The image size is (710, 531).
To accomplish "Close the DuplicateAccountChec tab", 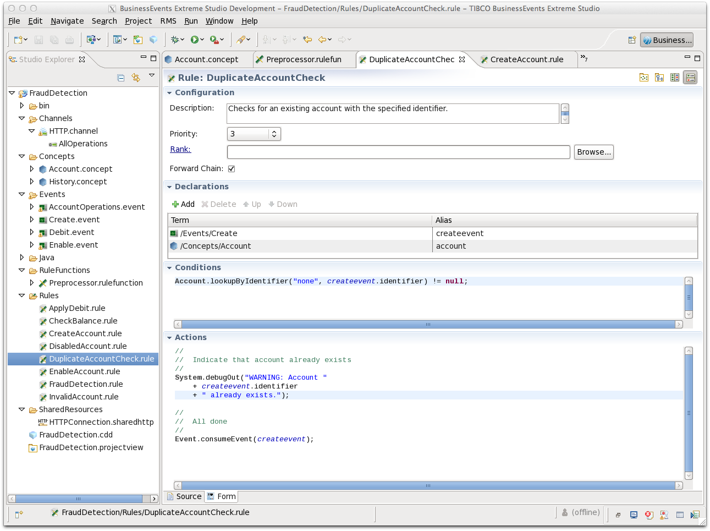I will pyautogui.click(x=462, y=59).
